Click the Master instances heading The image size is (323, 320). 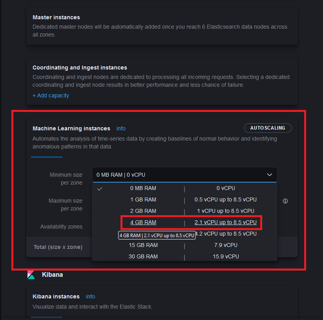pyautogui.click(x=56, y=17)
